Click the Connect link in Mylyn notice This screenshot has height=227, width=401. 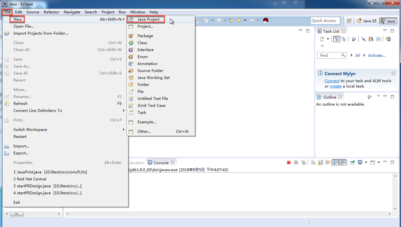point(332,81)
